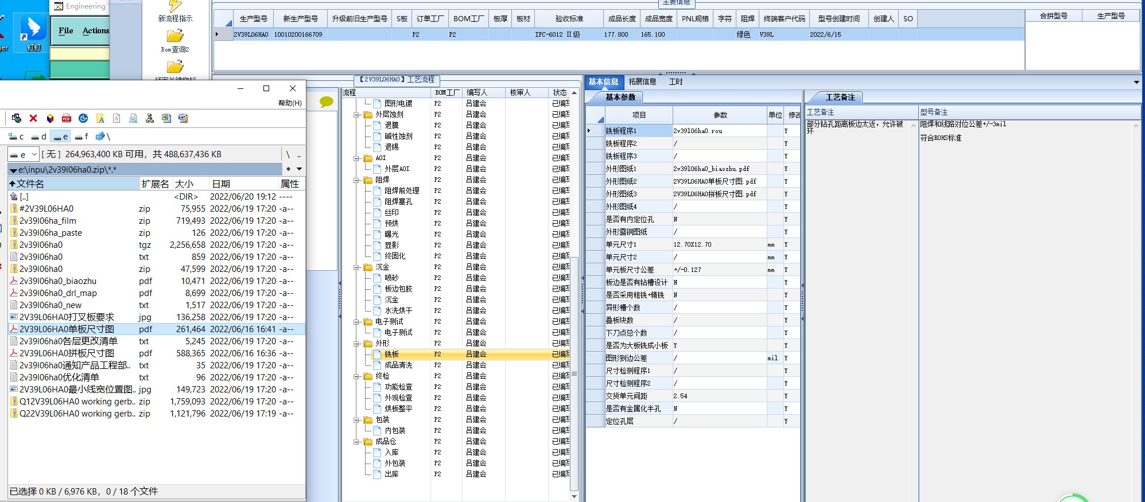Click the blue circular arrows icon in toolbar
This screenshot has height=502, width=1145.
click(83, 118)
